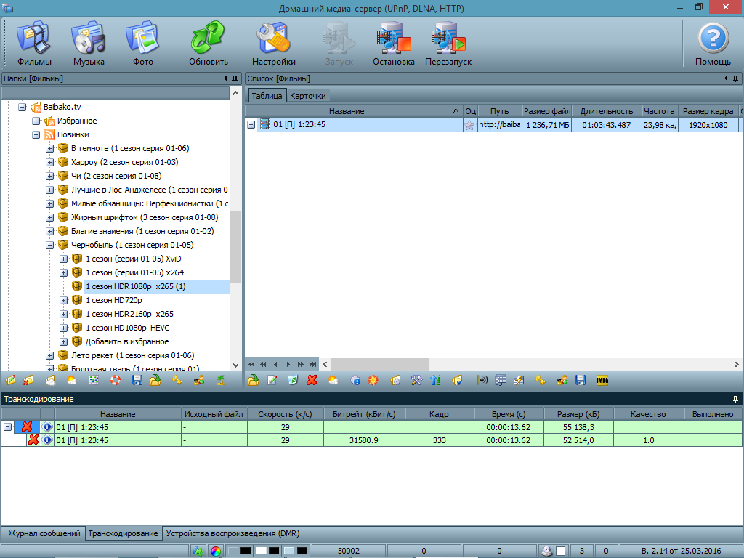Click the Обновить refresh icon
Screen dimensions: 744x558
(209, 44)
